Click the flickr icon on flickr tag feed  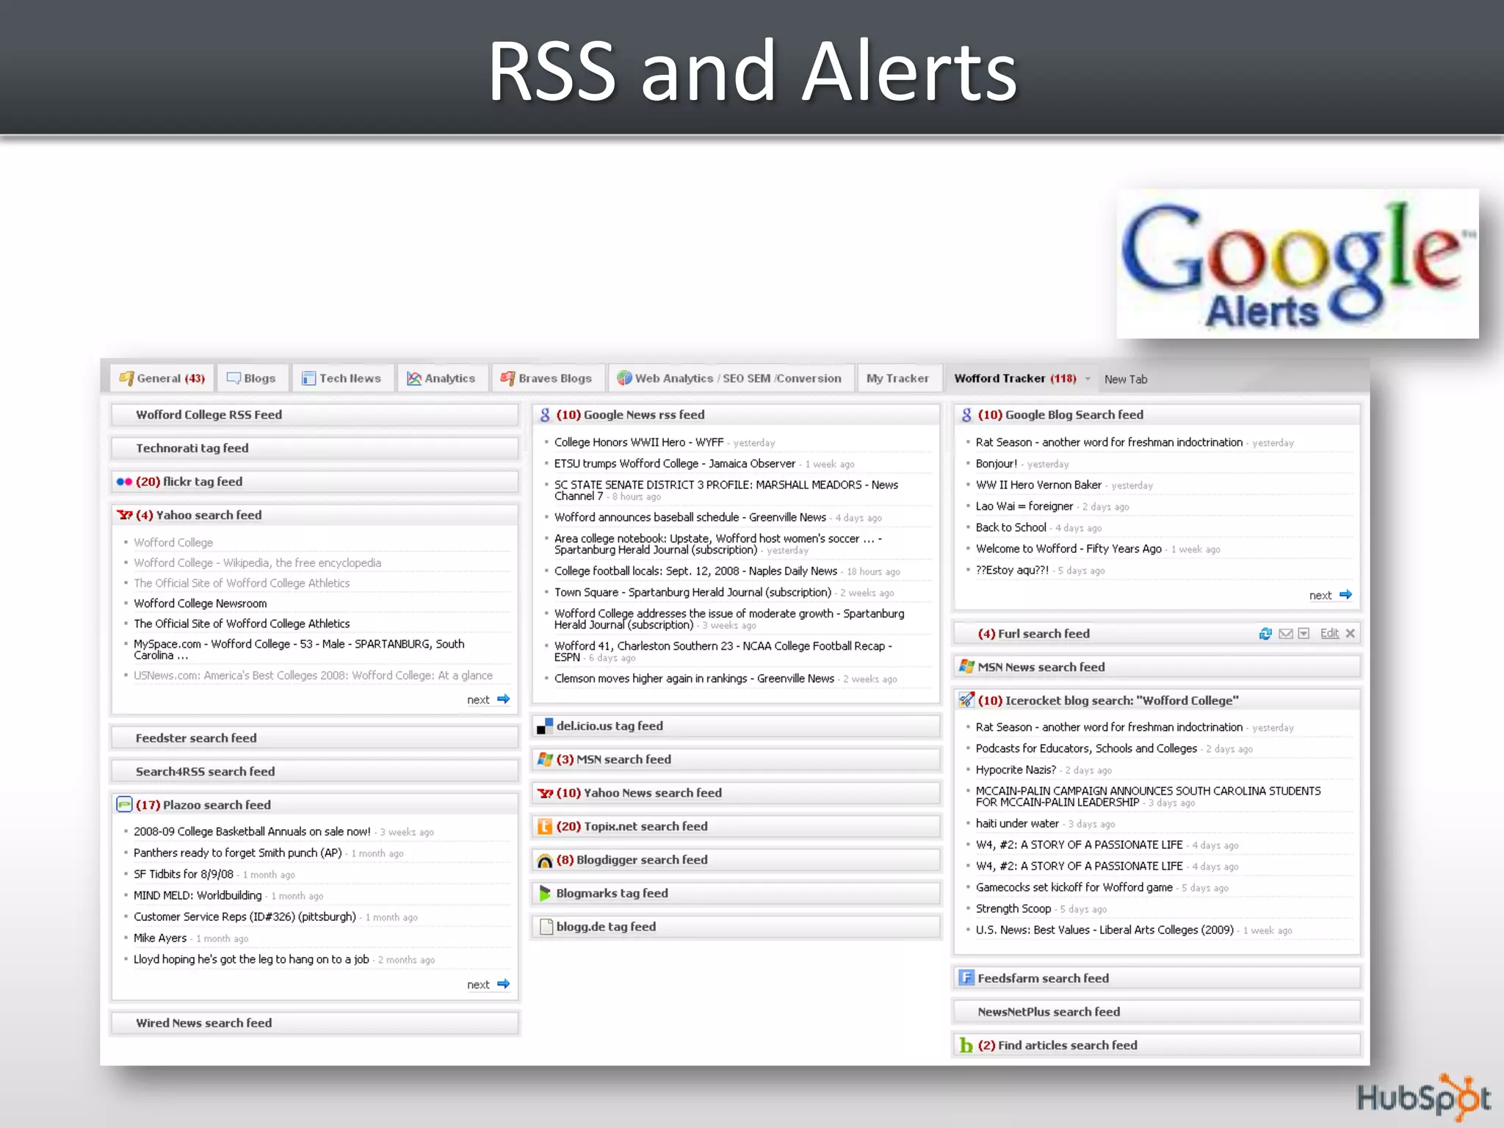[x=124, y=482]
